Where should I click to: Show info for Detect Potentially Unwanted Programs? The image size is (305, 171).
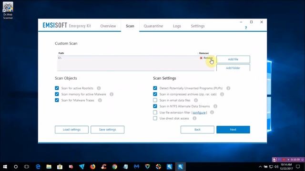coord(228,88)
